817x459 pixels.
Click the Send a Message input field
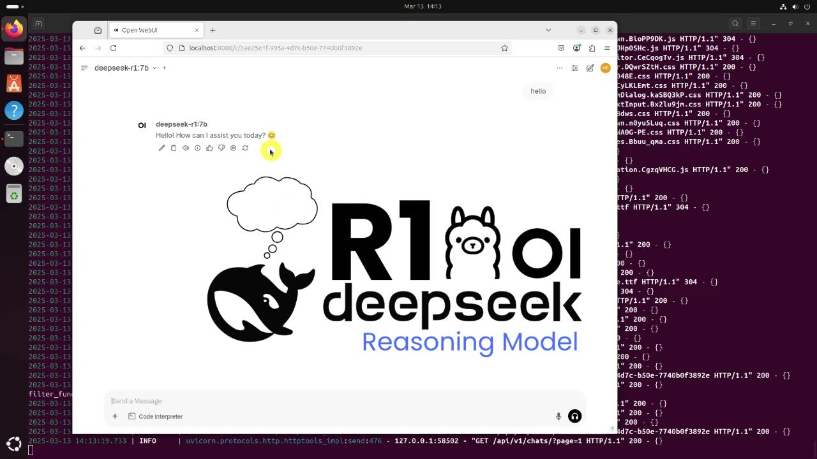[345, 401]
